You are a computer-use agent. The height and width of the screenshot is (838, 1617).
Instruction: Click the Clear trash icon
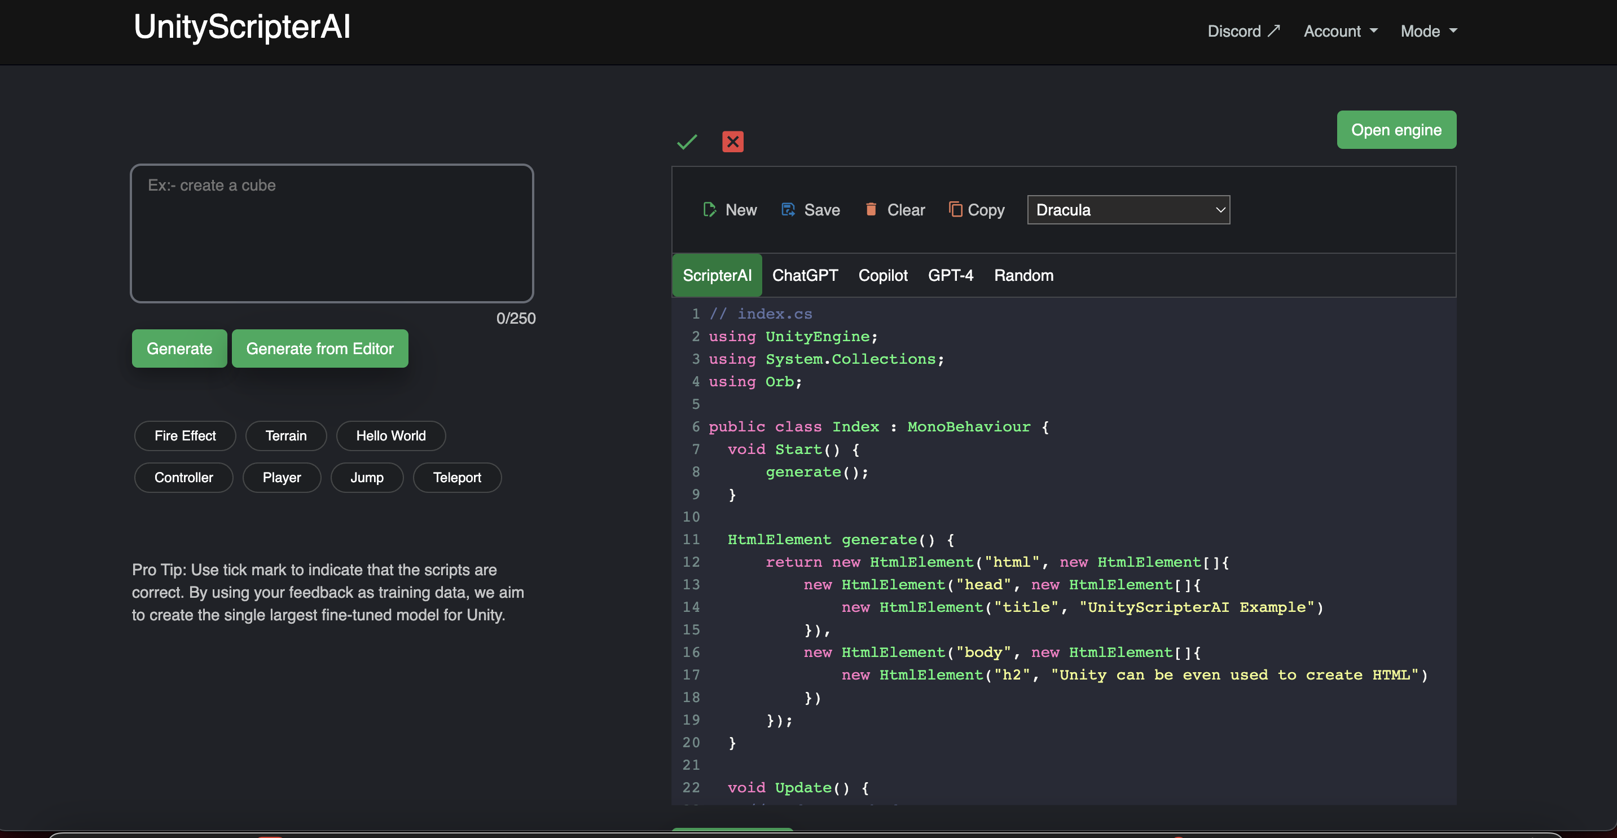871,209
